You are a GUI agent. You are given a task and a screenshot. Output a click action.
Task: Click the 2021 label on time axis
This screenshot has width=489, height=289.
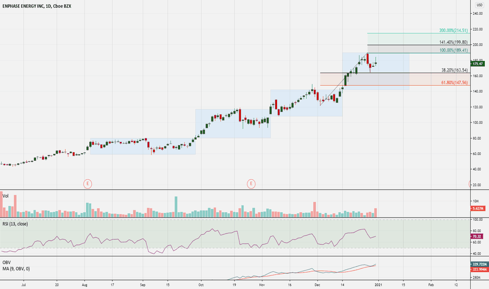click(x=378, y=285)
